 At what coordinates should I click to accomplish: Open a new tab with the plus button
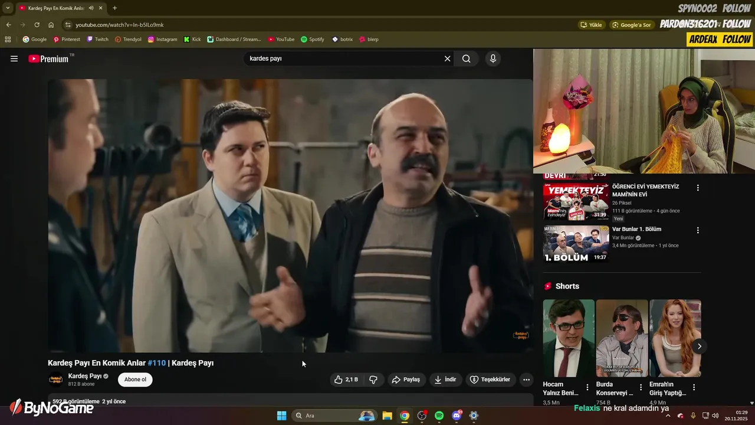[114, 8]
